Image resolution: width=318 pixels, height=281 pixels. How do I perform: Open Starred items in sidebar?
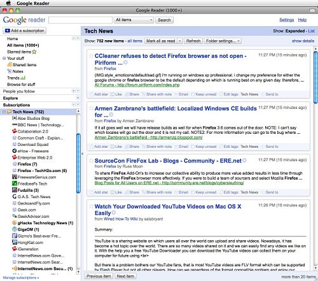(19, 52)
